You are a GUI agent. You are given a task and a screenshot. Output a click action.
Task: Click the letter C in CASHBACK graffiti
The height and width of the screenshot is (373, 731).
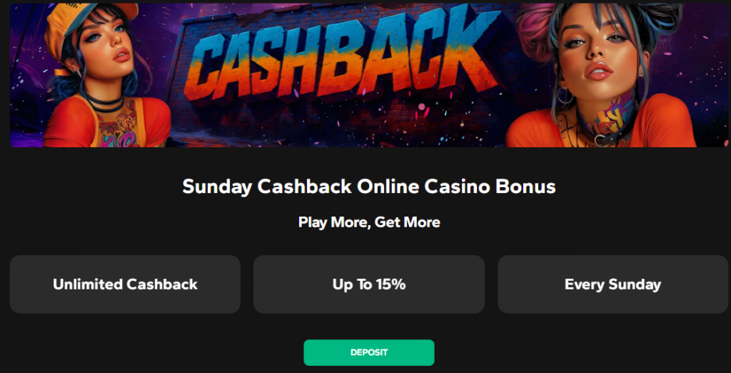click(x=208, y=69)
